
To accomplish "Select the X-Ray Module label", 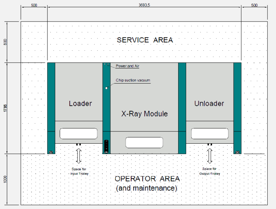I will 144,114.
